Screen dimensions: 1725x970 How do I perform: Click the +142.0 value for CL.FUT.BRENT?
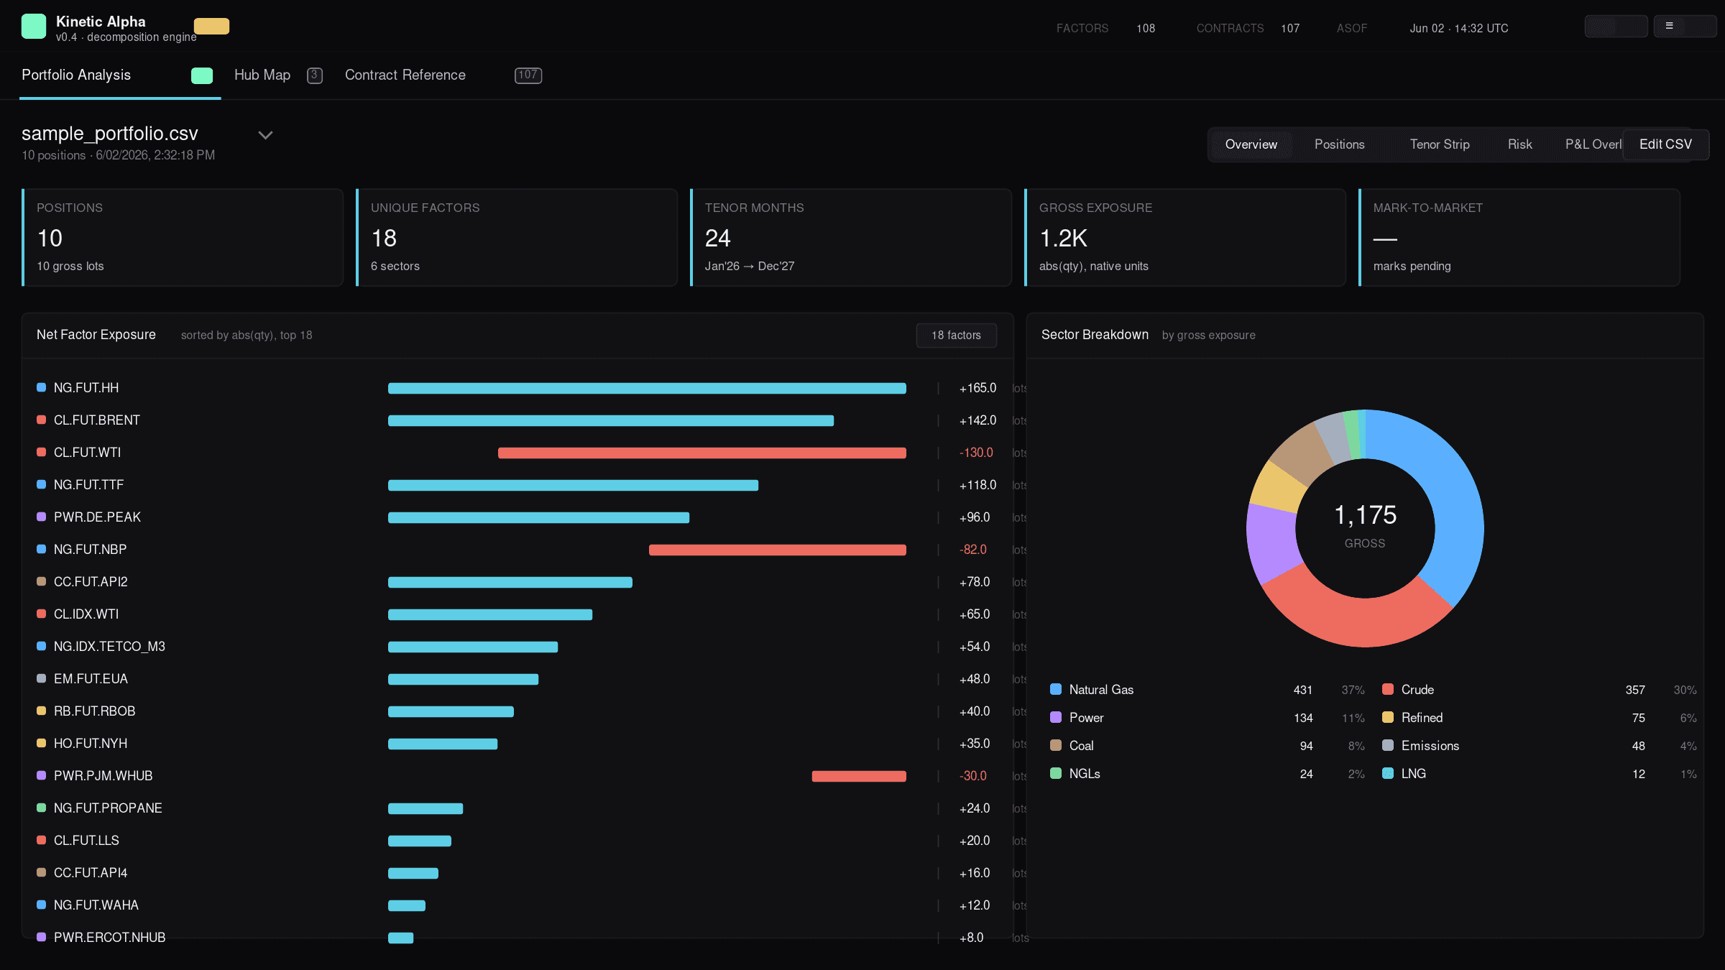(977, 420)
